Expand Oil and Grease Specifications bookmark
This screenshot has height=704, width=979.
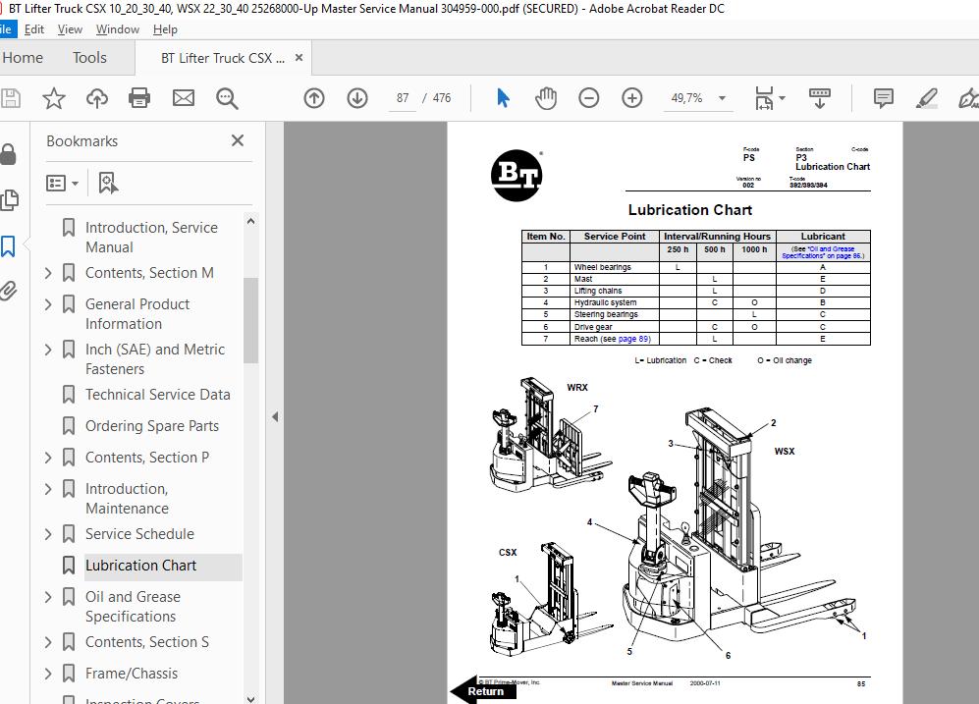point(48,597)
